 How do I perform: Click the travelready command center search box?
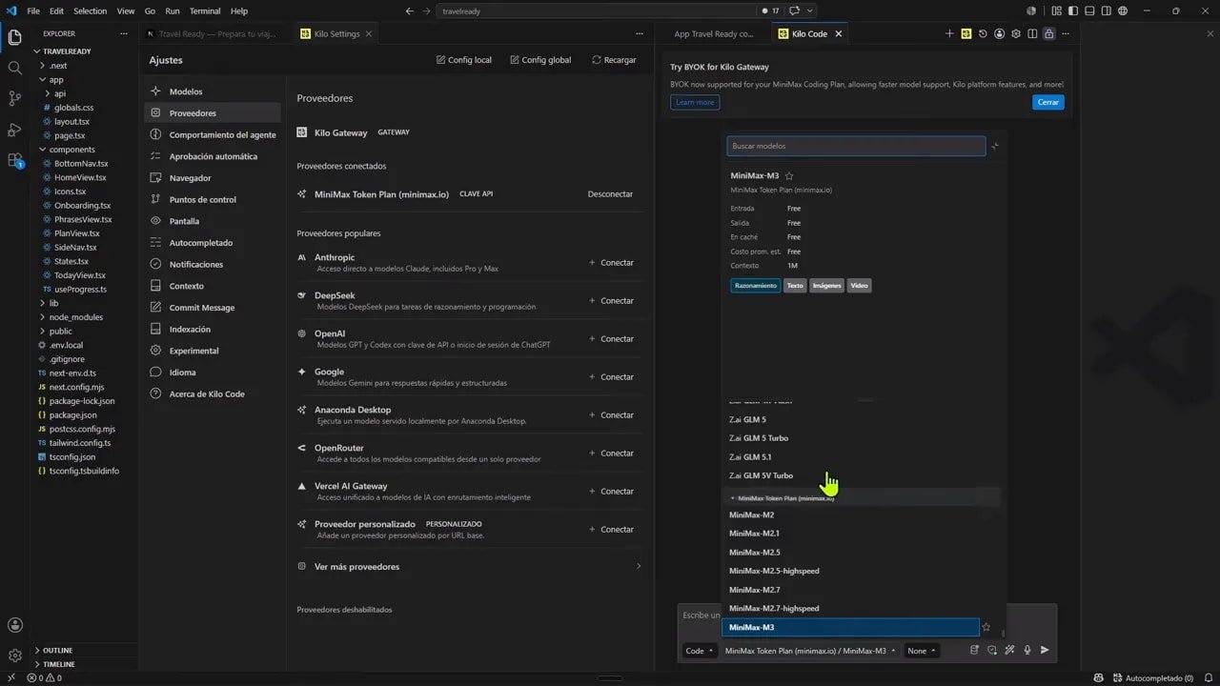(x=596, y=11)
